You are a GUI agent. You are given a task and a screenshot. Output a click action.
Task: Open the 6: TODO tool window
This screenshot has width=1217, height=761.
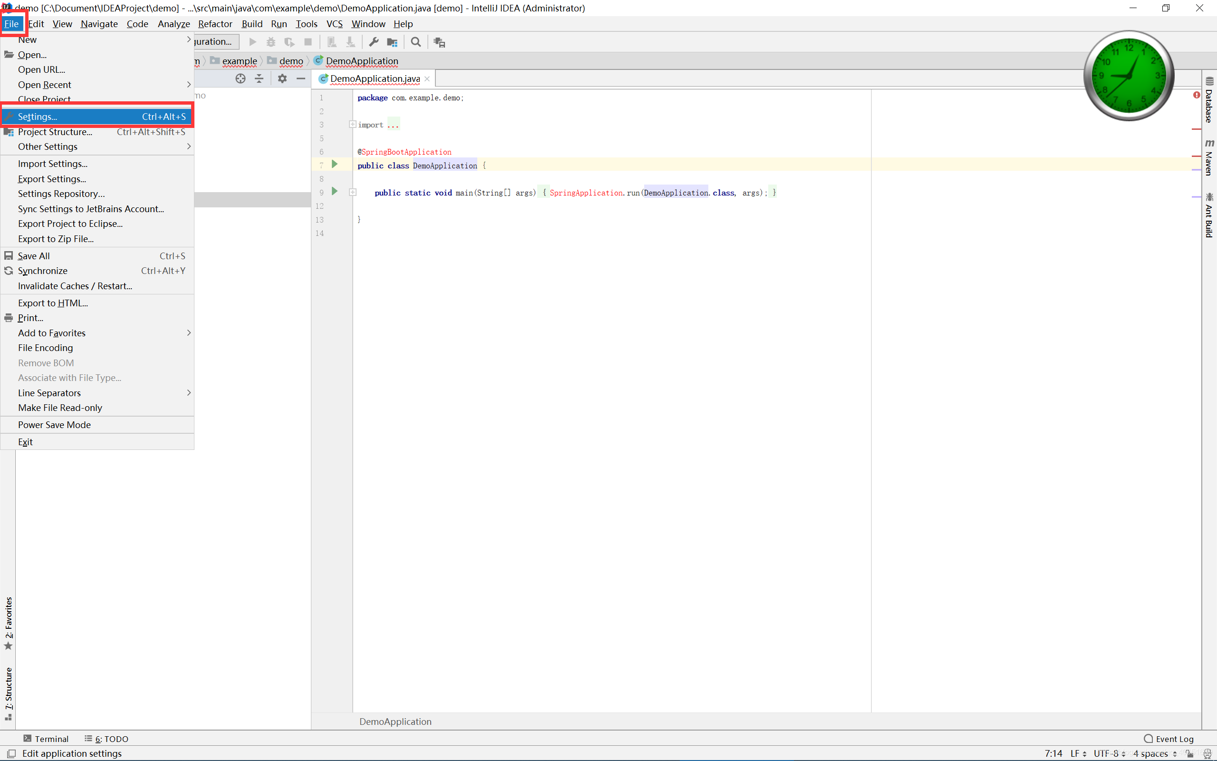106,738
